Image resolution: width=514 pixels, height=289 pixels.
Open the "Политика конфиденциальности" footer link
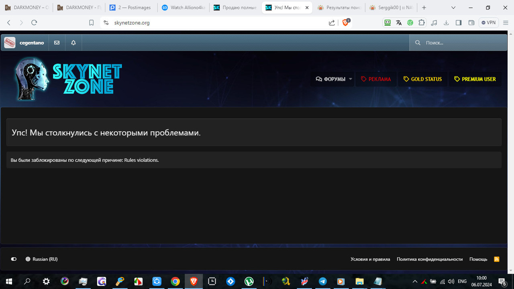[430, 259]
